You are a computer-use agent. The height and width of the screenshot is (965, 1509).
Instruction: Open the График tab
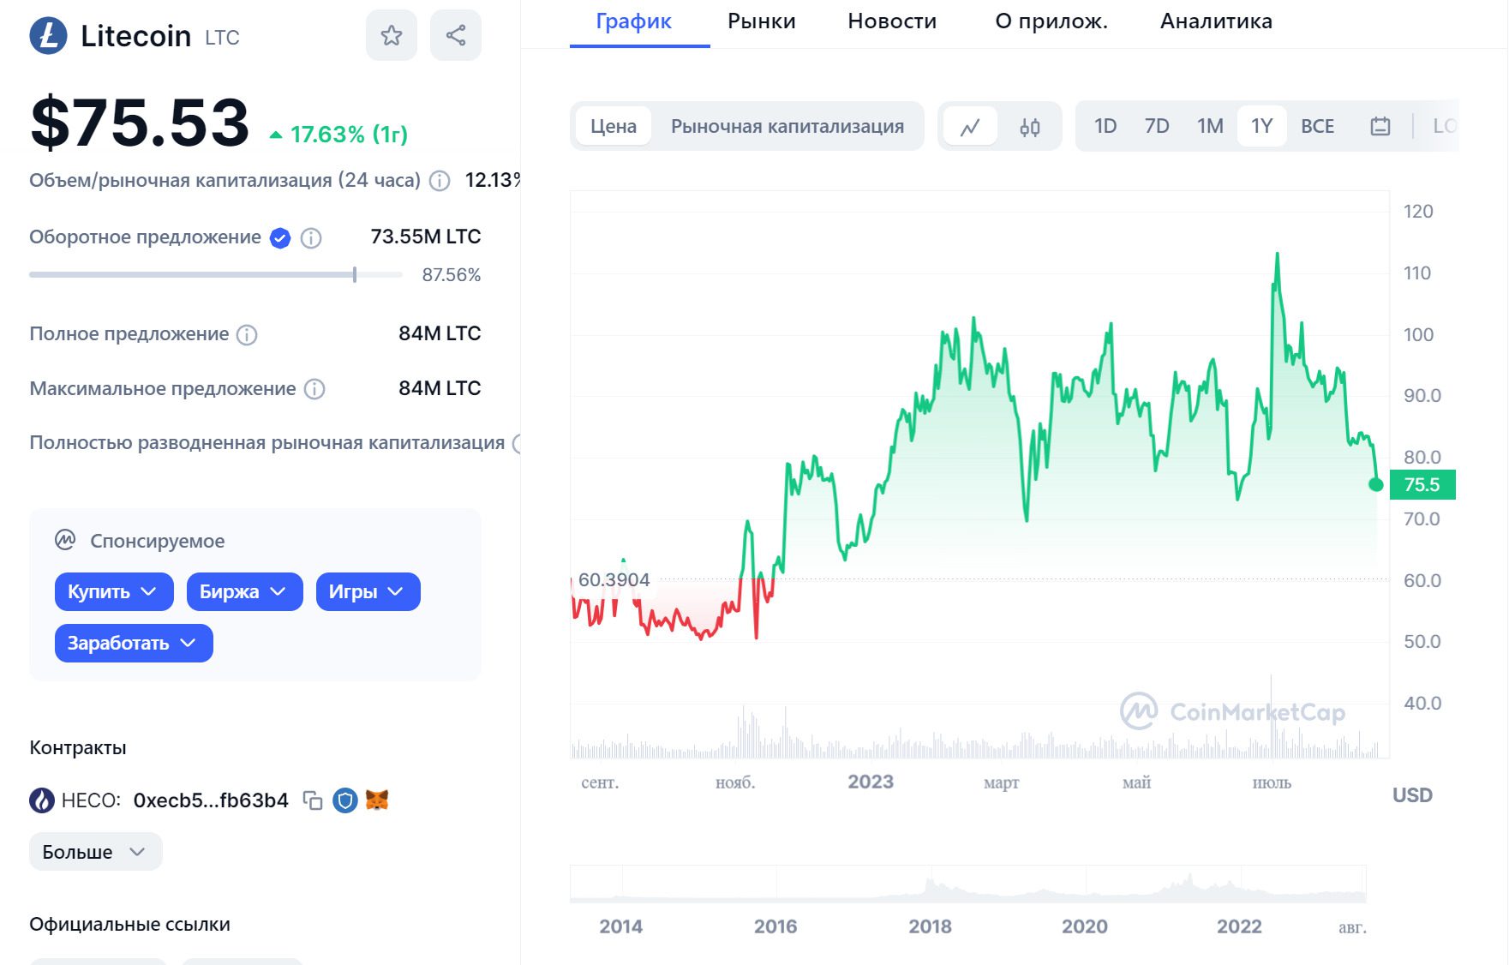tap(634, 22)
